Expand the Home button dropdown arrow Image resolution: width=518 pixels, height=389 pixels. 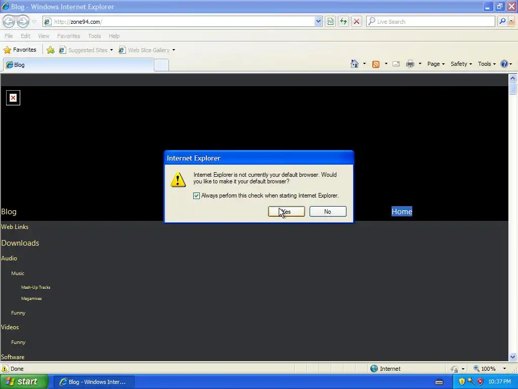click(364, 64)
